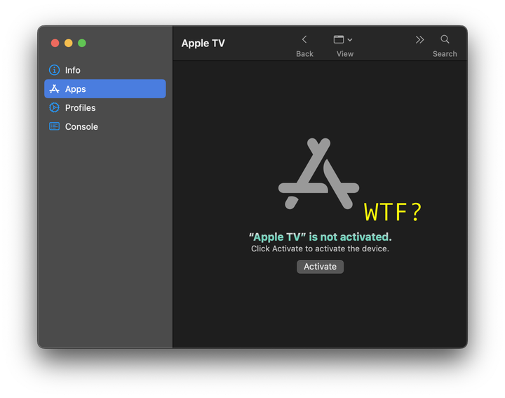
Task: Select Apps in the sidebar
Action: point(105,88)
